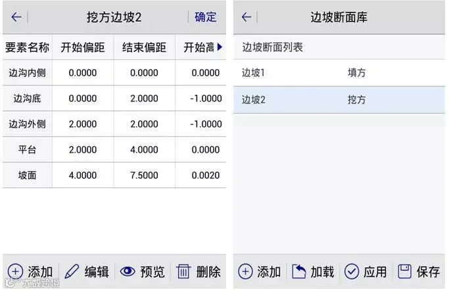Go back from 边坡断面库 screen
The width and height of the screenshot is (449, 292).
coord(247,17)
